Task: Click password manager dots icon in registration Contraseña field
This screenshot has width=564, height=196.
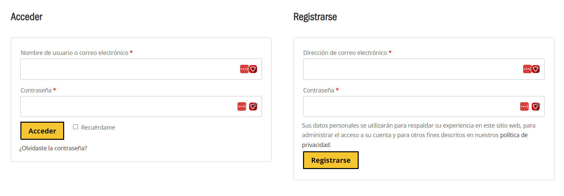Action: pyautogui.click(x=525, y=107)
